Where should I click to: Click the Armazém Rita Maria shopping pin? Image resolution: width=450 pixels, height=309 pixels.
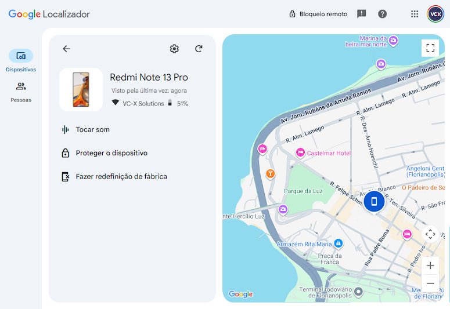tap(339, 243)
